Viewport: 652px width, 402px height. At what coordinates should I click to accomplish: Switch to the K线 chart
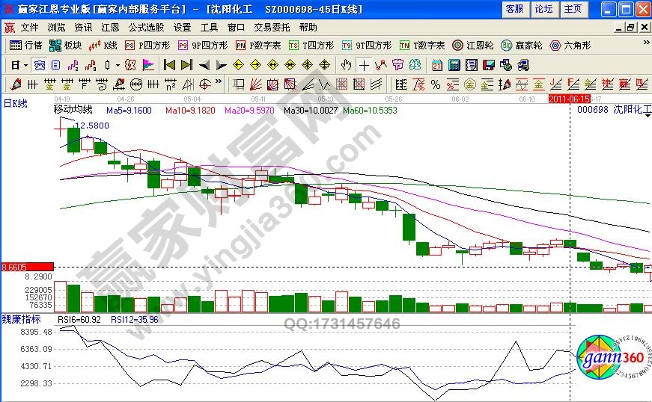[103, 45]
